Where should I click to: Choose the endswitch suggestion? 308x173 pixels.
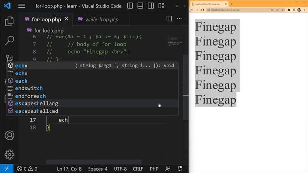[92, 88]
